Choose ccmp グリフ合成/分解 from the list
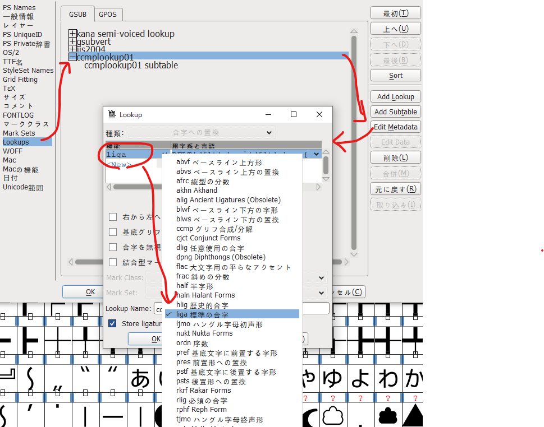544x427 pixels. [214, 229]
